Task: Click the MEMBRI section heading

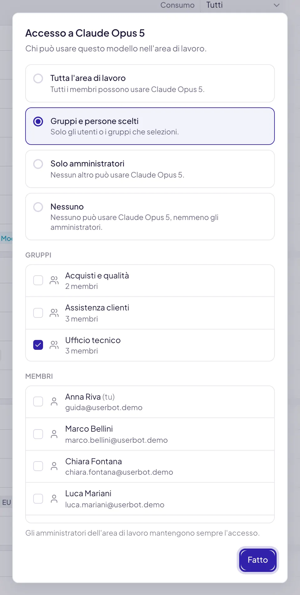Action: 39,376
